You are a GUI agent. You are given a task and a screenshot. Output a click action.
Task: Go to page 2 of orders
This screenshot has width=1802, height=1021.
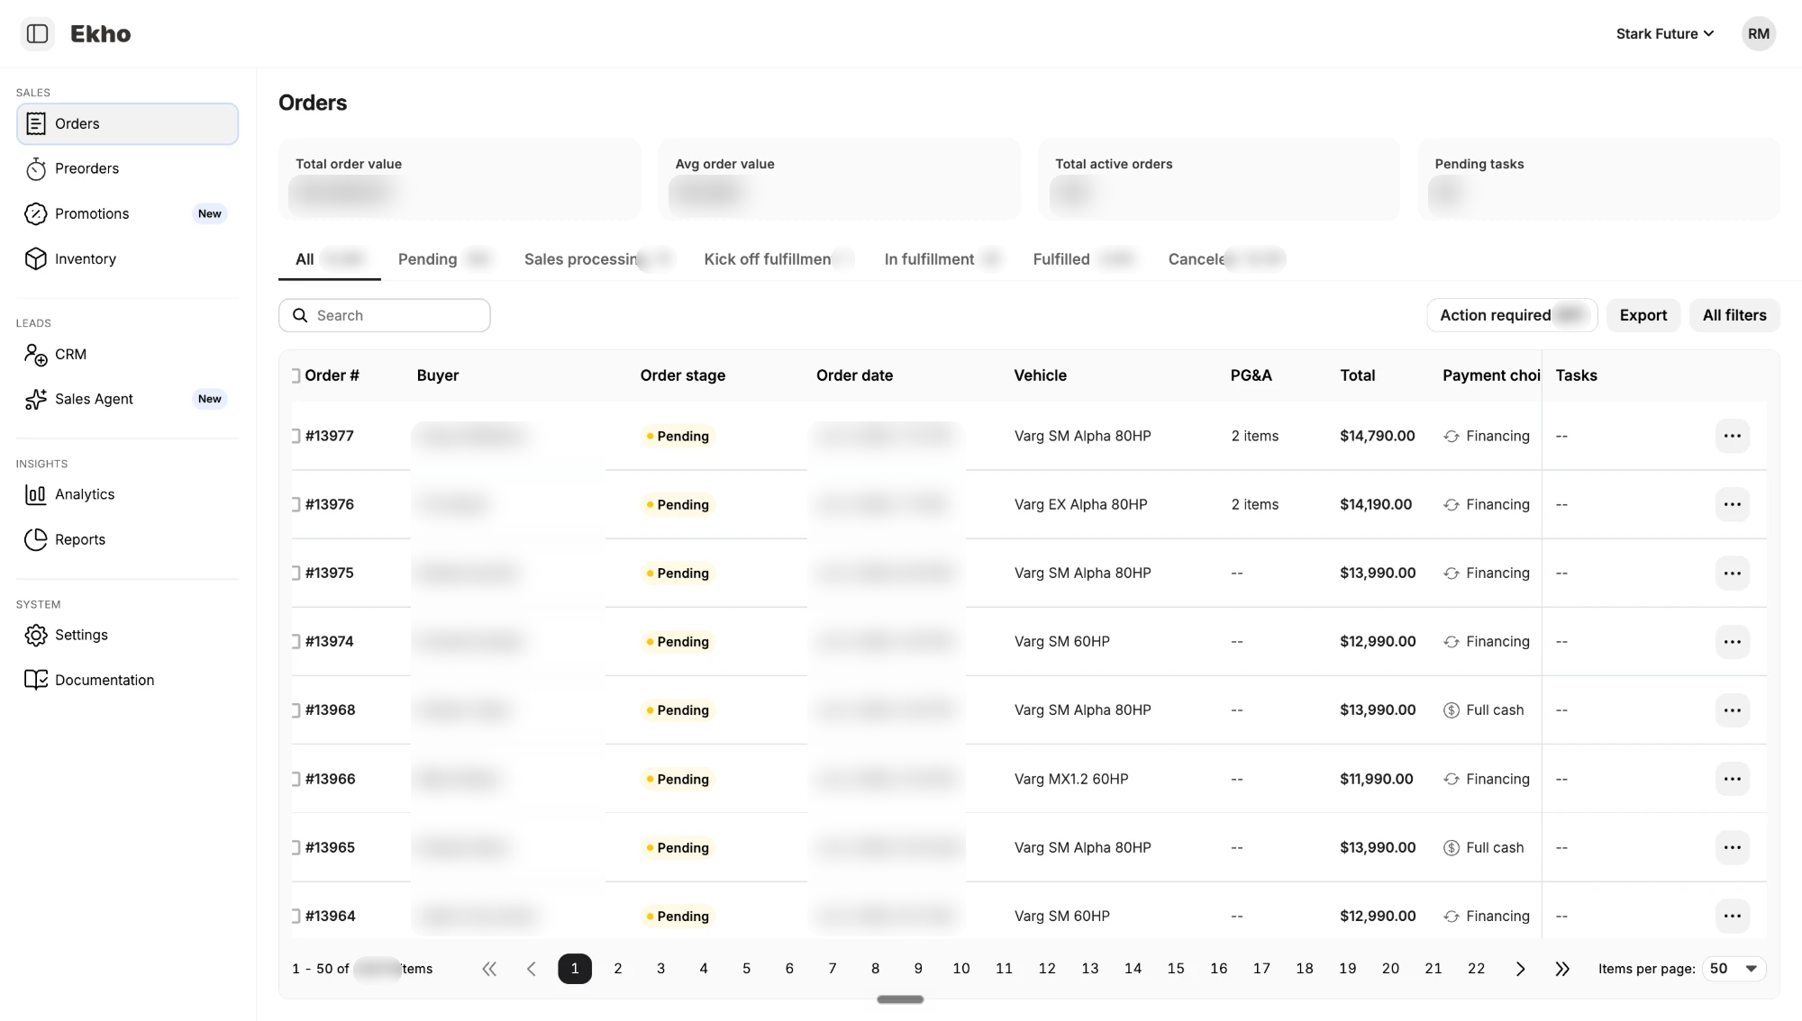click(x=617, y=969)
